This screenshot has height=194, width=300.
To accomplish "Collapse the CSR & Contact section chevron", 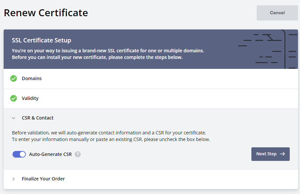I will (13, 118).
